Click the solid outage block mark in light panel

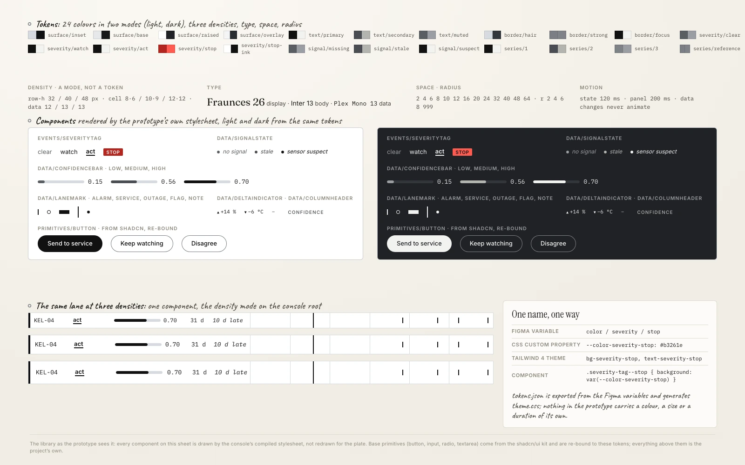point(64,212)
